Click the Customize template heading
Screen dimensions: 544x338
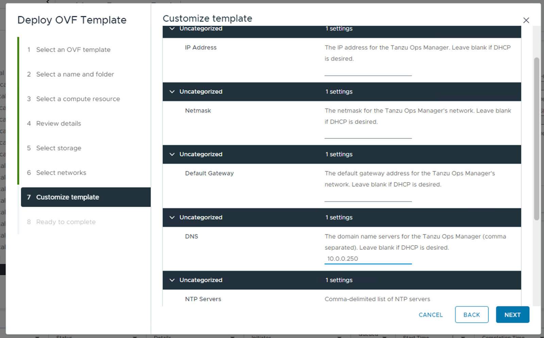tap(207, 18)
